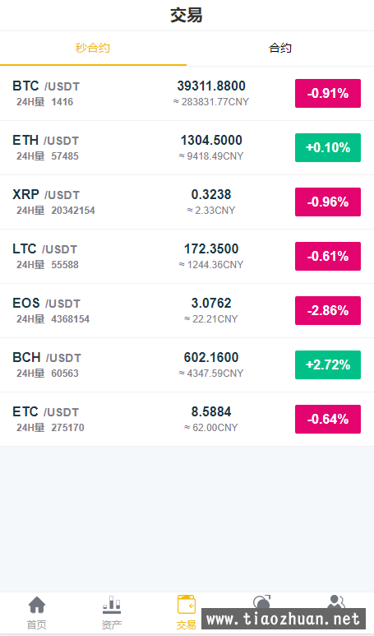Select the BCH /USDT pair name

tap(47, 358)
